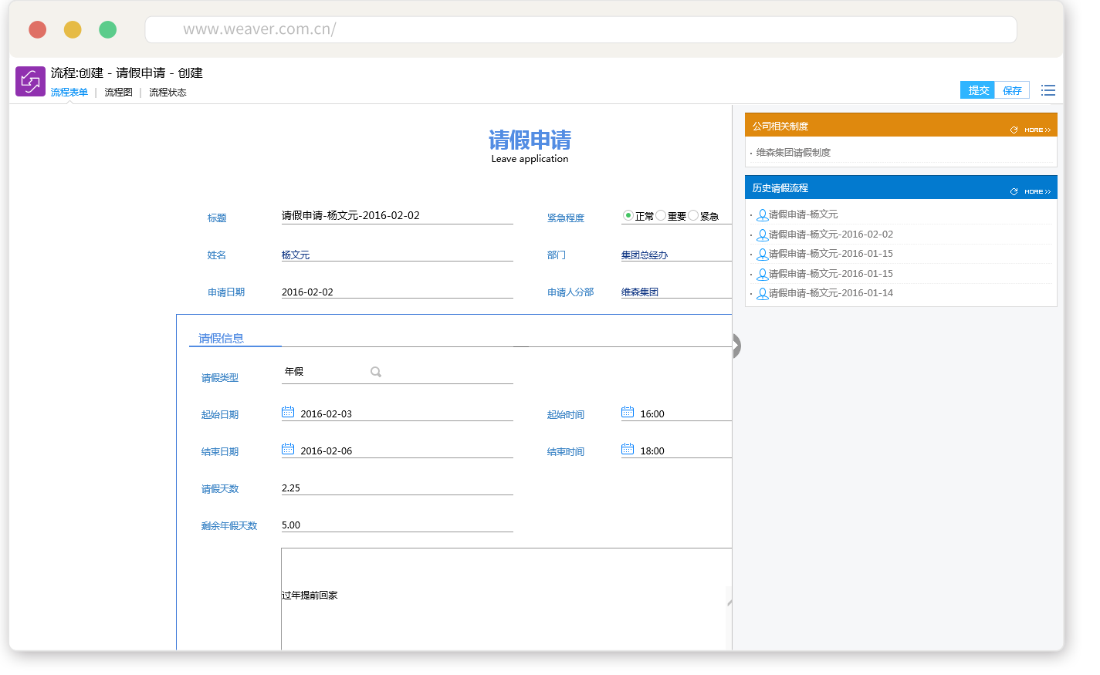Select the 重要 urgency radio button

click(661, 216)
